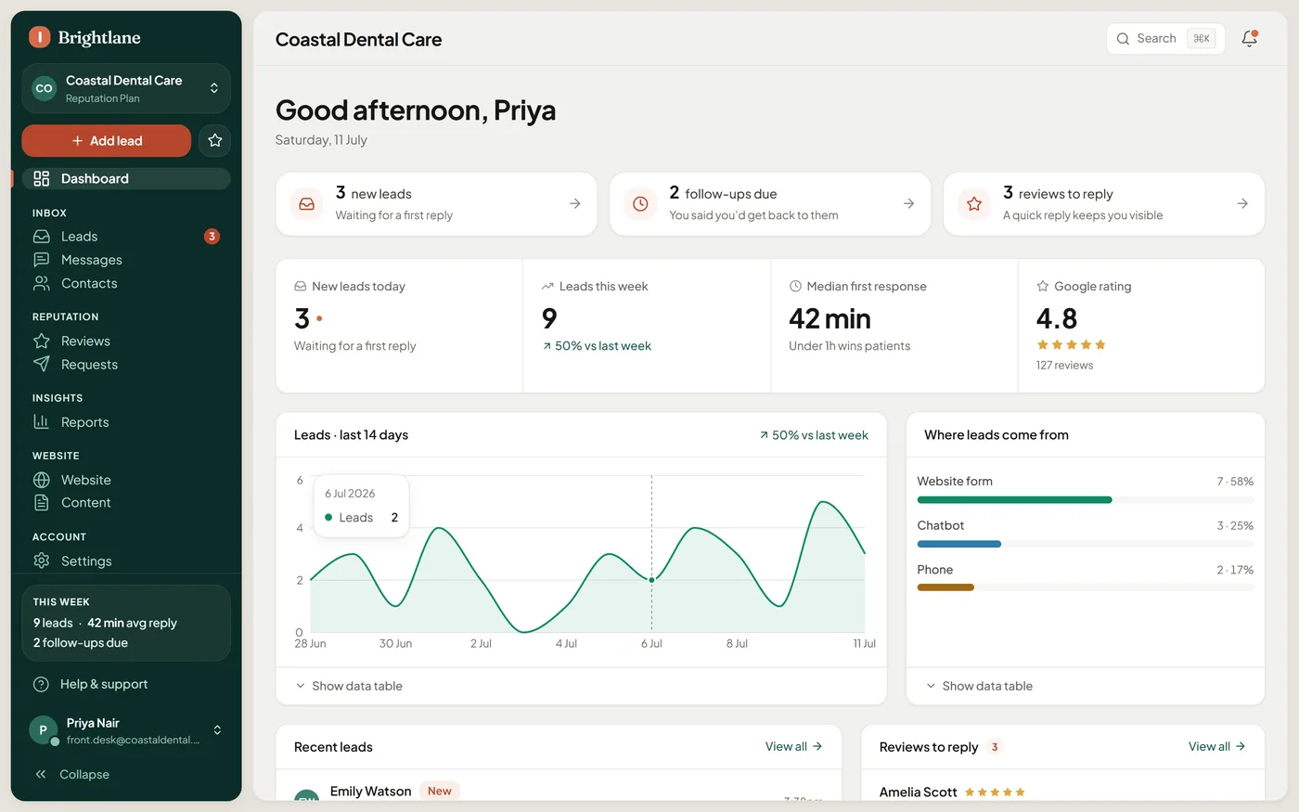Click arrow on the new leads card

[575, 203]
